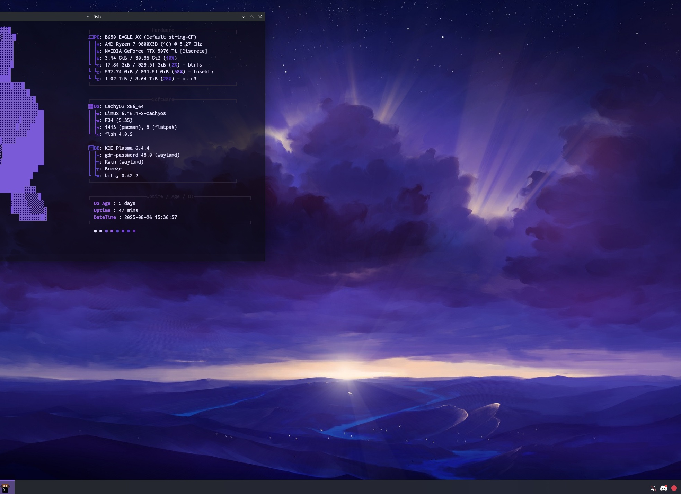Click 'Uptime : 47 mins' line
Image resolution: width=681 pixels, height=494 pixels.
pos(116,210)
